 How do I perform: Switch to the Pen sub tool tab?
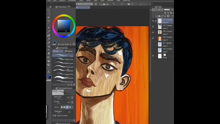coord(58,51)
